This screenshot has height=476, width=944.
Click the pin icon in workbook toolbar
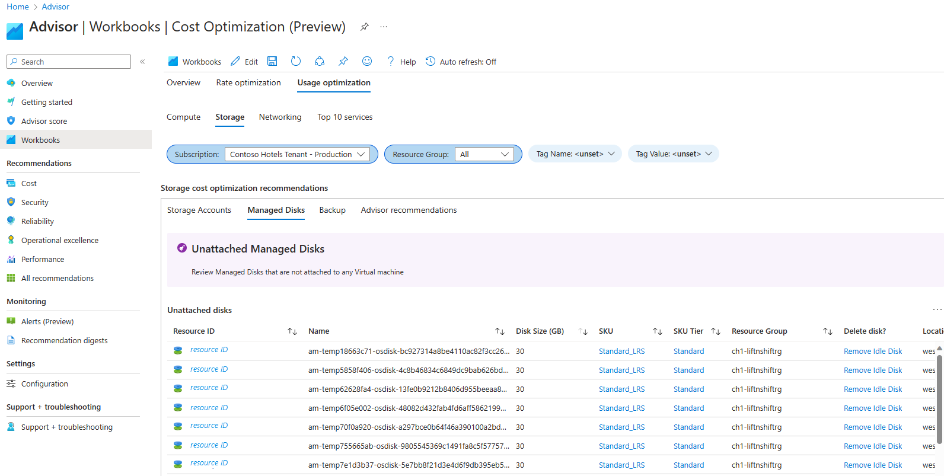pos(343,61)
